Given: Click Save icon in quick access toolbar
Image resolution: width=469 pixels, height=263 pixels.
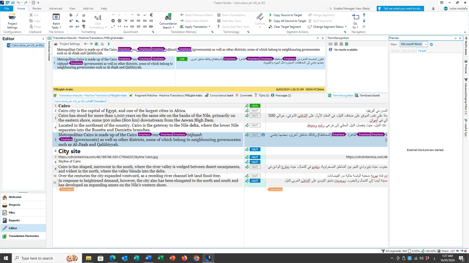Looking at the screenshot, I should 13,3.
